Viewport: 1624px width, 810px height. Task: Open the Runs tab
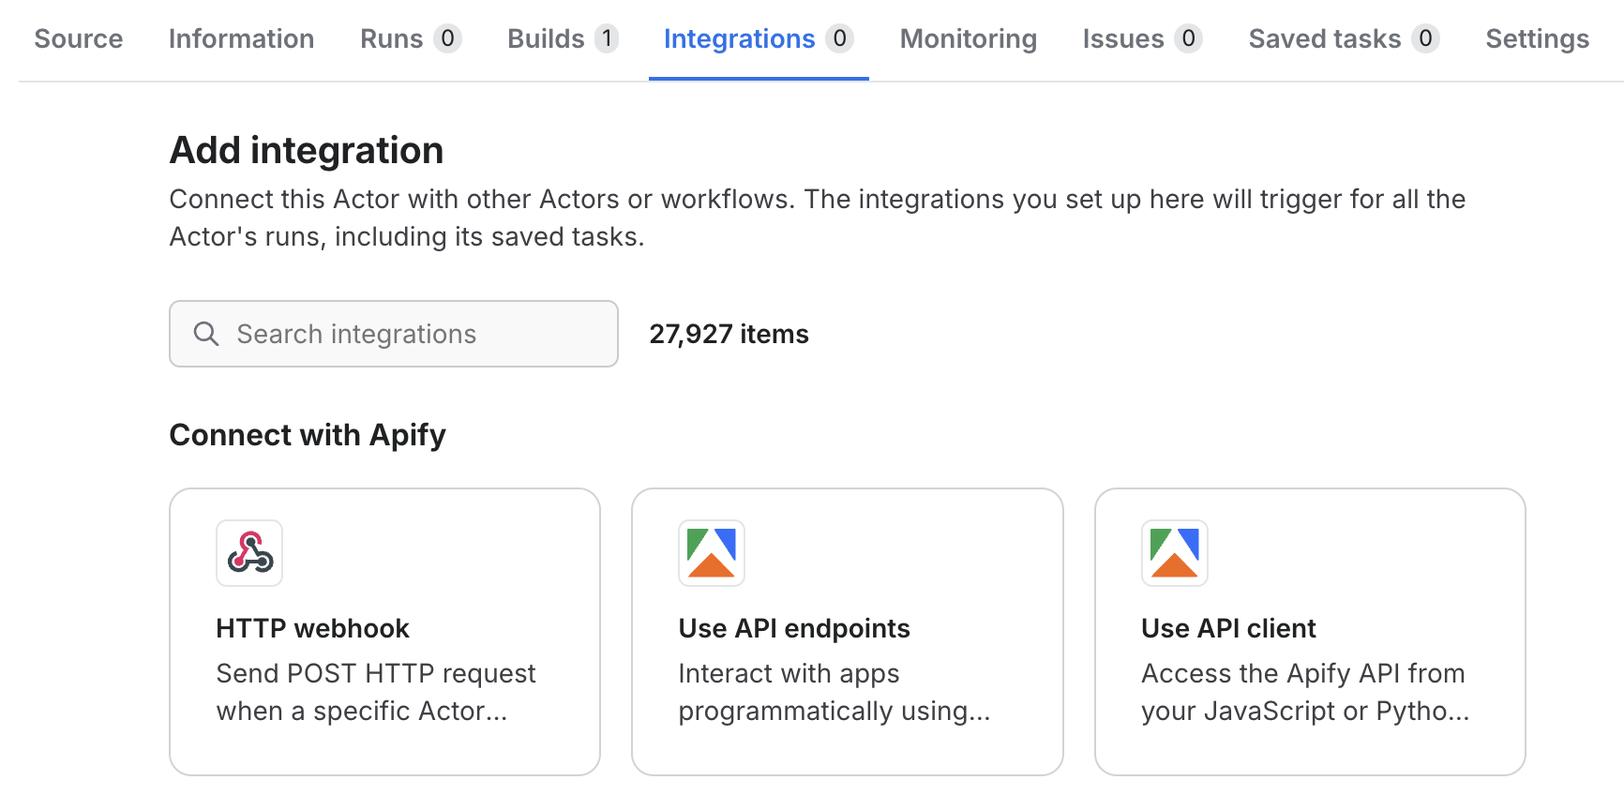[411, 38]
